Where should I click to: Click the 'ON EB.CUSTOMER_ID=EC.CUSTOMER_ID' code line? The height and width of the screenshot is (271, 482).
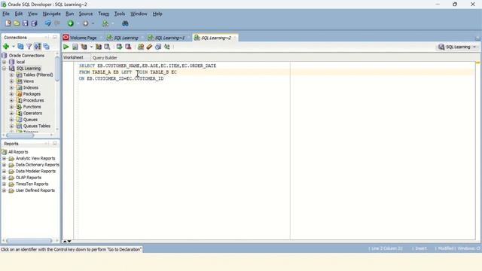(121, 78)
